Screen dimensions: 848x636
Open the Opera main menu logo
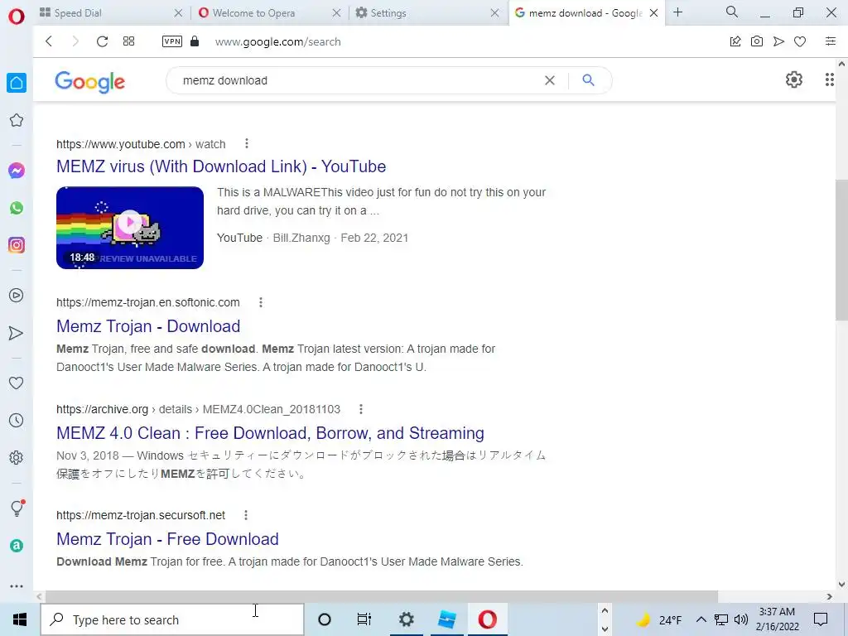(17, 17)
